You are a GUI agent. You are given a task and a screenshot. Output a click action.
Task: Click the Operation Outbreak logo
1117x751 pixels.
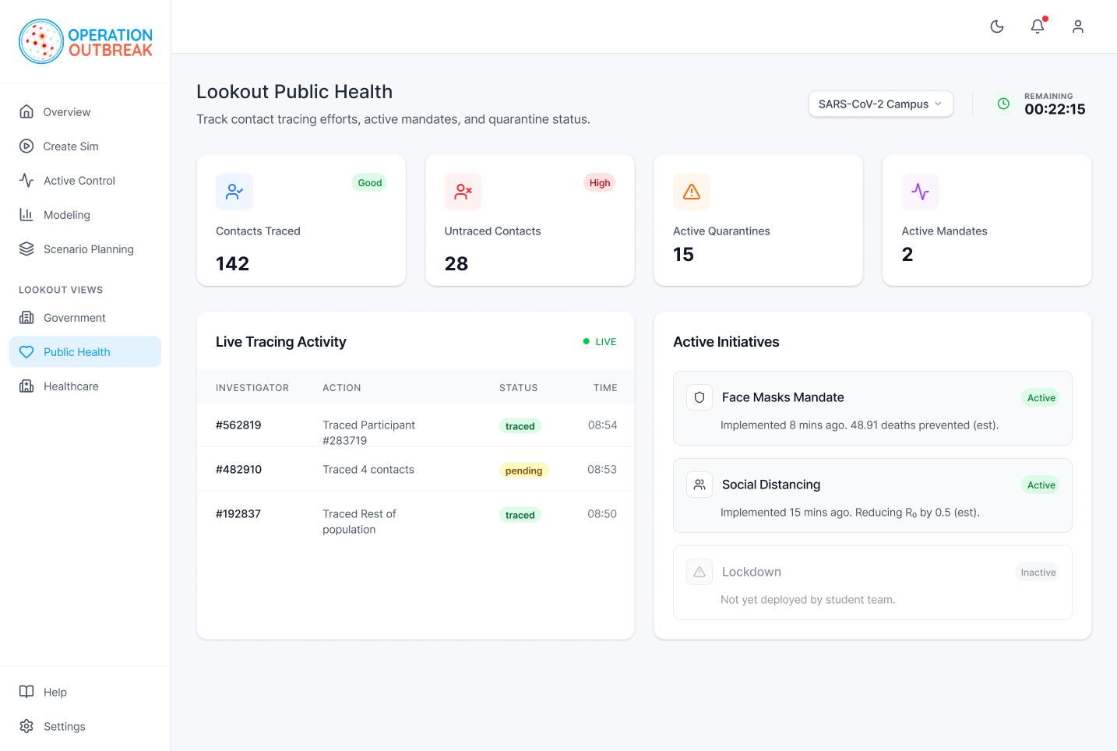86,42
